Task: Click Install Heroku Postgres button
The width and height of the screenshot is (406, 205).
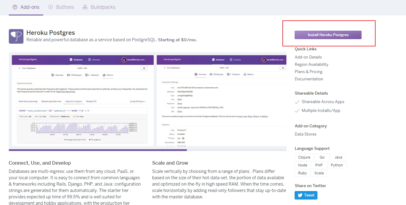Action: click(x=328, y=35)
